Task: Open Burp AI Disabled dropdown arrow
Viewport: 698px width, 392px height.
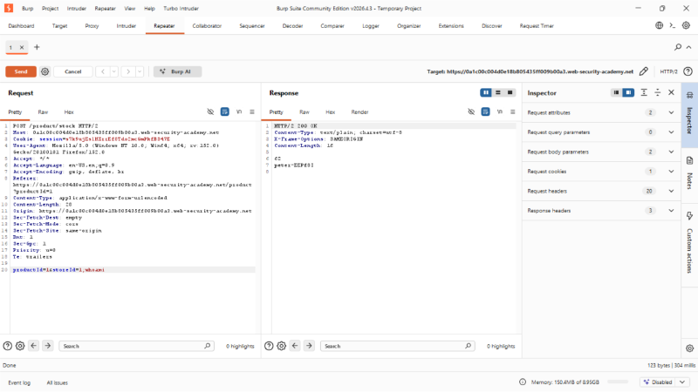Action: tap(682, 382)
